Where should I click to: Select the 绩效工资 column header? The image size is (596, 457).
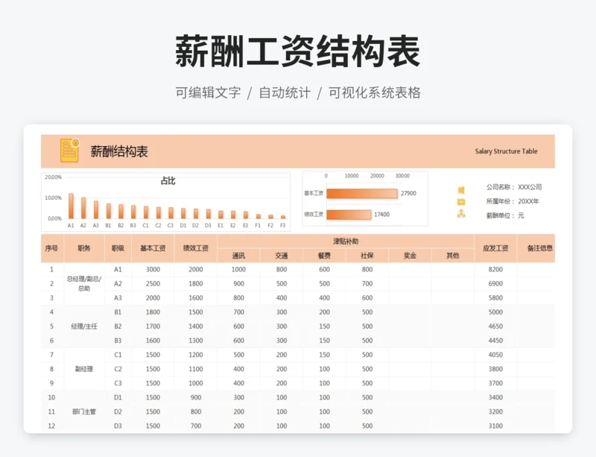(x=196, y=248)
